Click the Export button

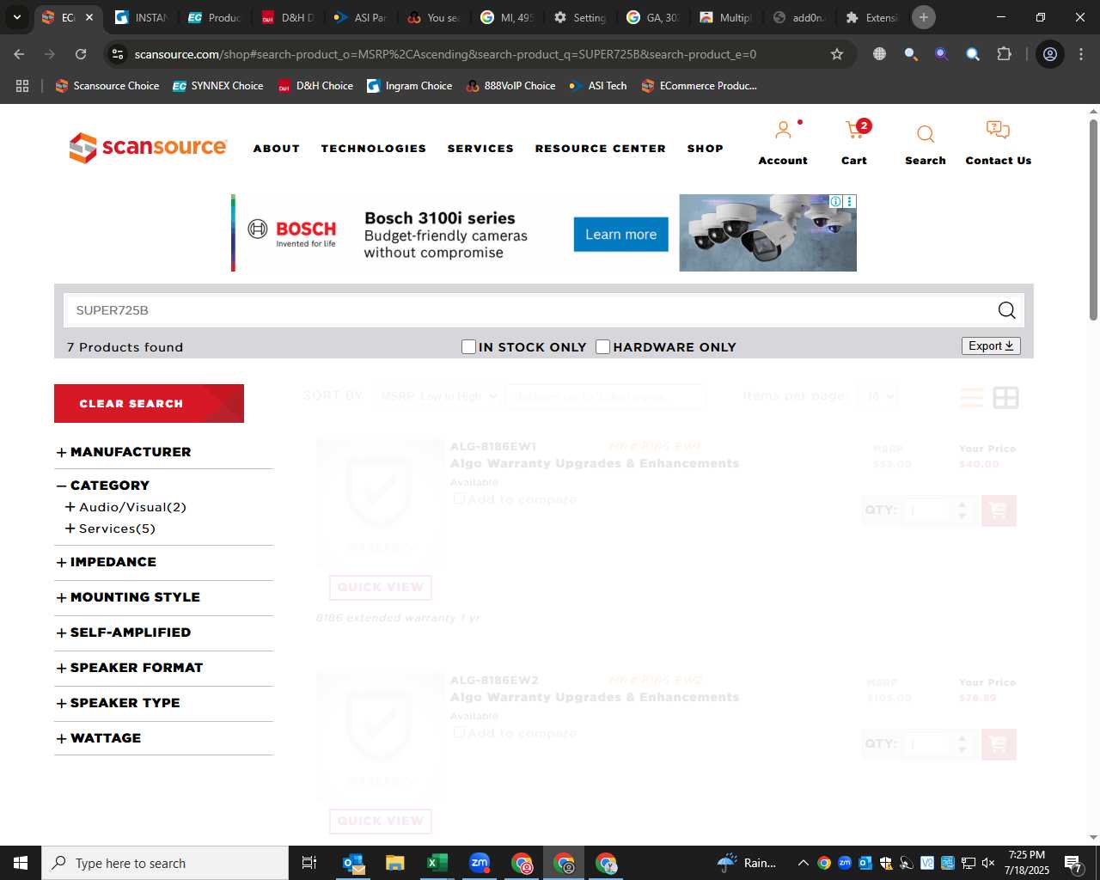pyautogui.click(x=991, y=345)
